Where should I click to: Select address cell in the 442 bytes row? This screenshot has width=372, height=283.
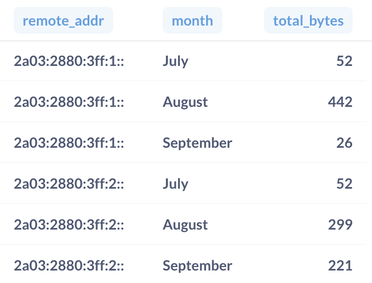coord(69,102)
